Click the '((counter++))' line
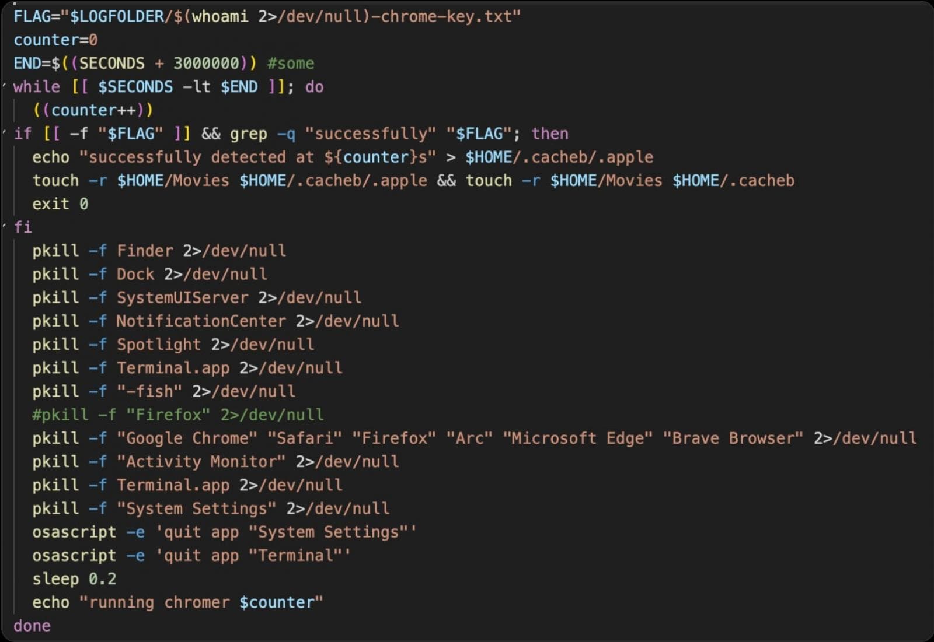The height and width of the screenshot is (642, 934). click(93, 110)
